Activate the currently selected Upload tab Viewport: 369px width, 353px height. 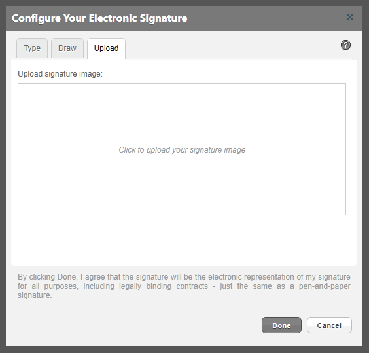click(106, 48)
